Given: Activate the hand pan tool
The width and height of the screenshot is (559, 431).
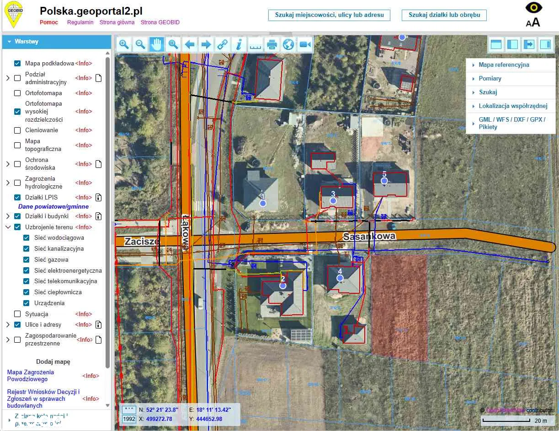Looking at the screenshot, I should click(x=157, y=44).
